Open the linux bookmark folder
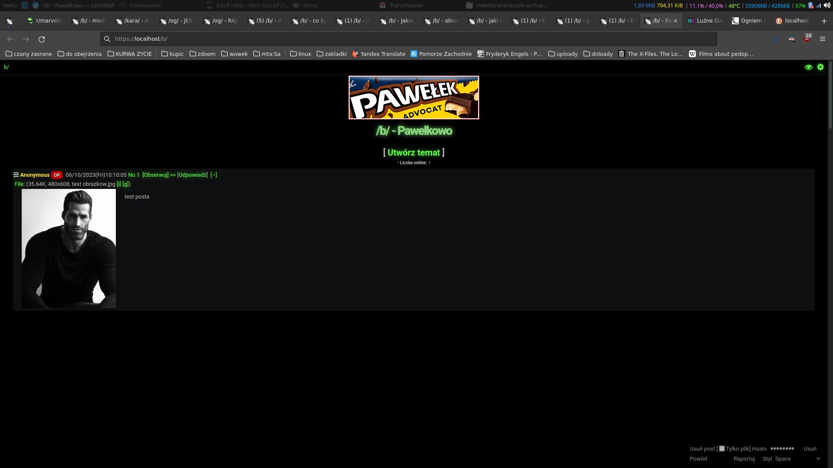 [x=301, y=54]
